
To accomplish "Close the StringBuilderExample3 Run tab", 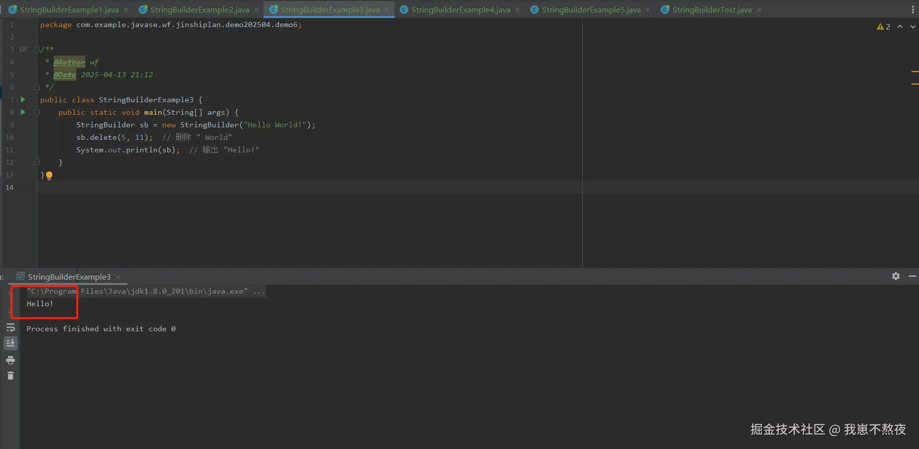I will click(x=118, y=277).
